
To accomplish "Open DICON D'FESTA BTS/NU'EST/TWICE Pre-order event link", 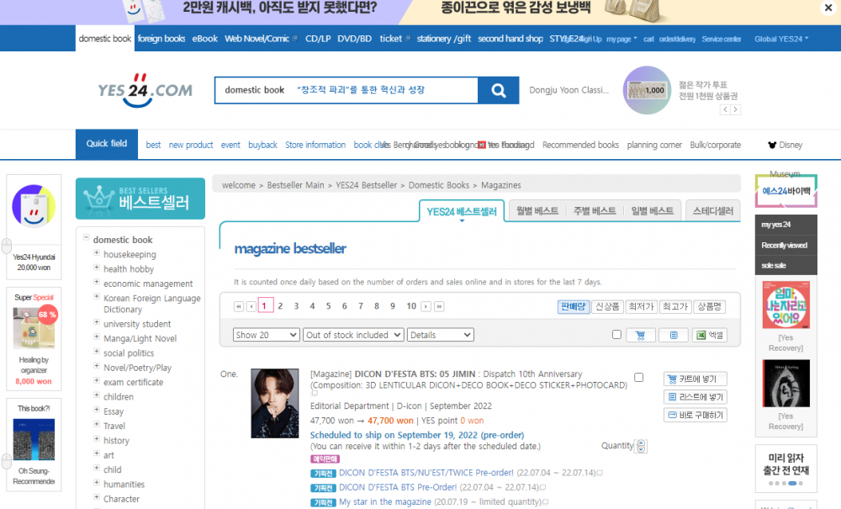I will point(426,473).
